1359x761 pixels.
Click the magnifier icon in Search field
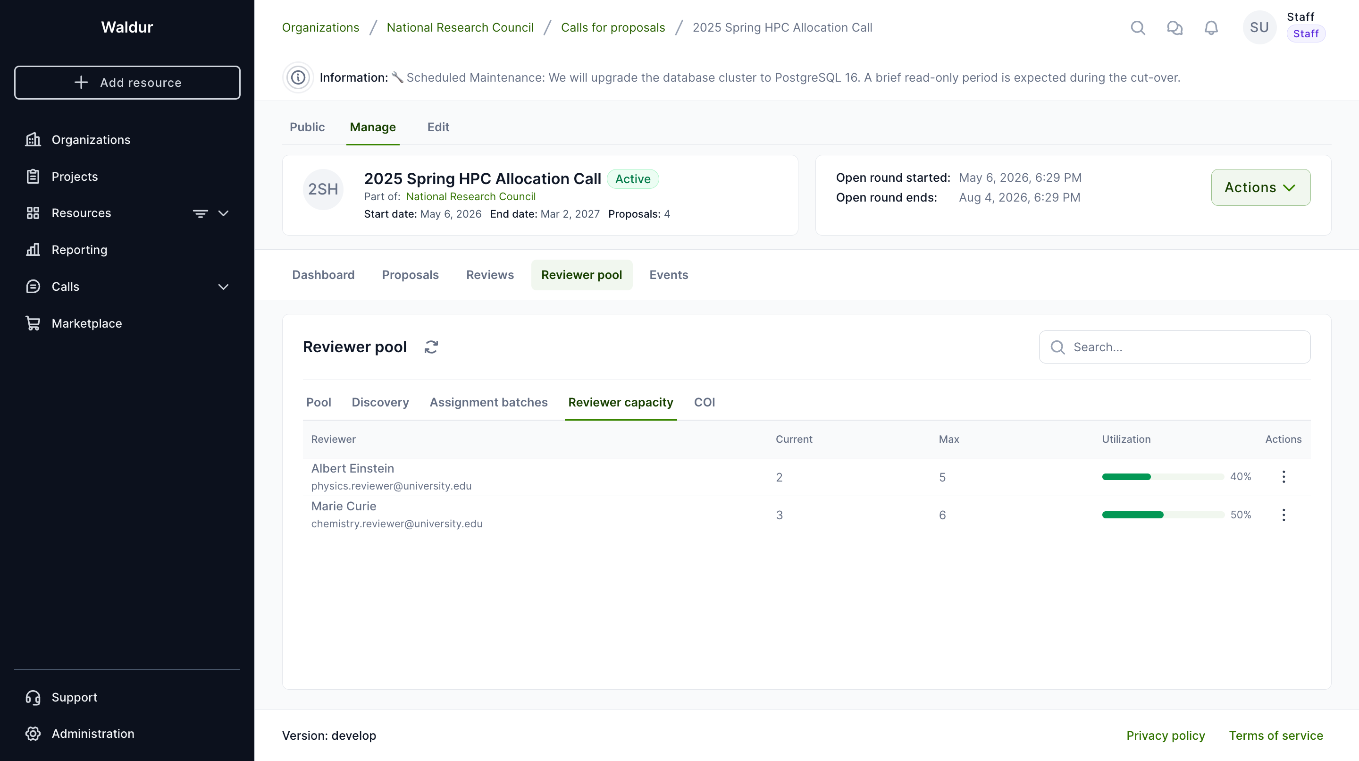1057,347
